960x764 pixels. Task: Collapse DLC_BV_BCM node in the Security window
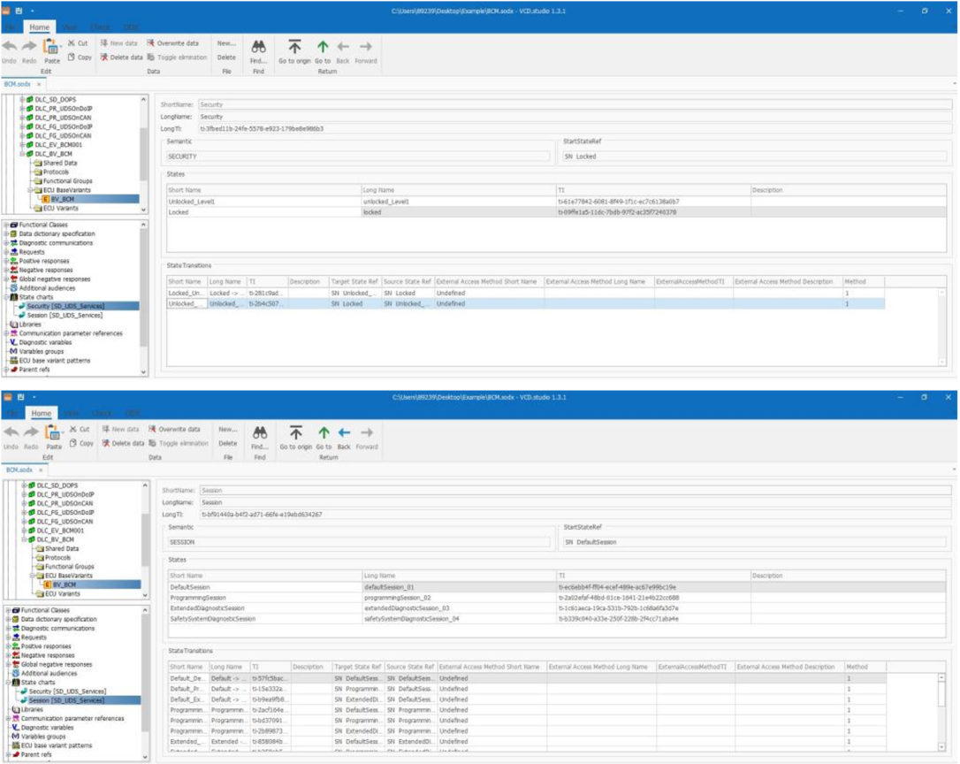pos(22,154)
